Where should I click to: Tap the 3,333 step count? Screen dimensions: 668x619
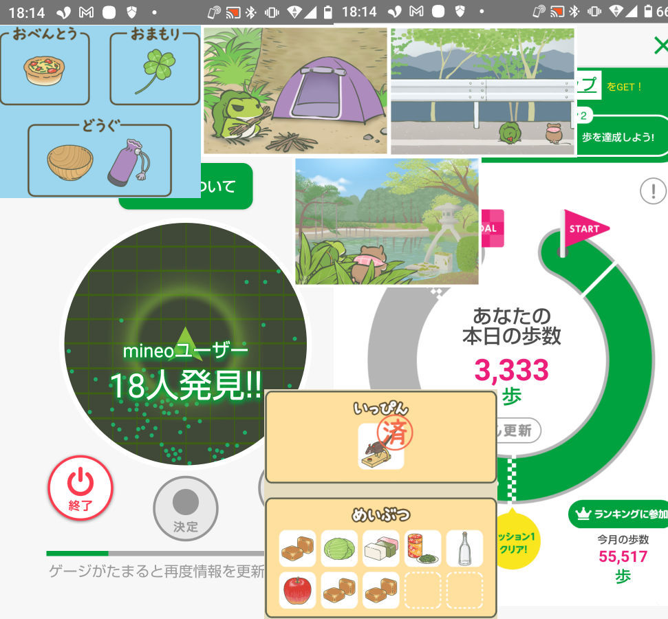pos(512,370)
